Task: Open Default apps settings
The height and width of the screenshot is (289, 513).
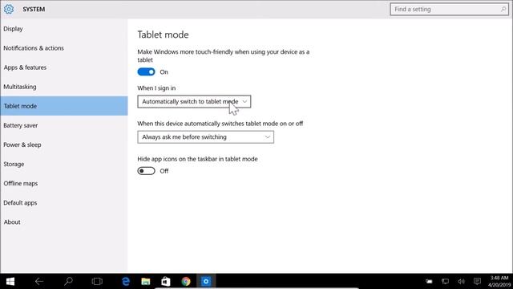Action: [64, 203]
